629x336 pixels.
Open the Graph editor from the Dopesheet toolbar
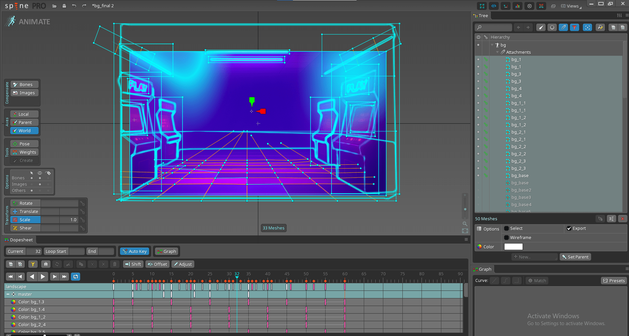(166, 251)
